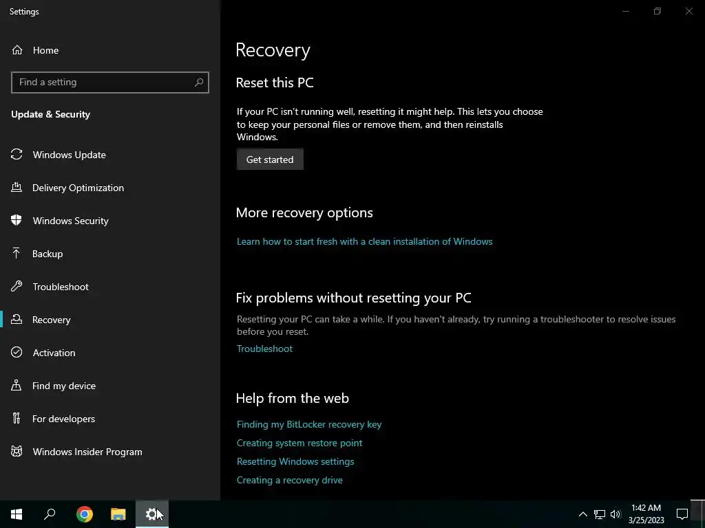The height and width of the screenshot is (528, 705).
Task: Minimize the Settings window
Action: (625, 11)
